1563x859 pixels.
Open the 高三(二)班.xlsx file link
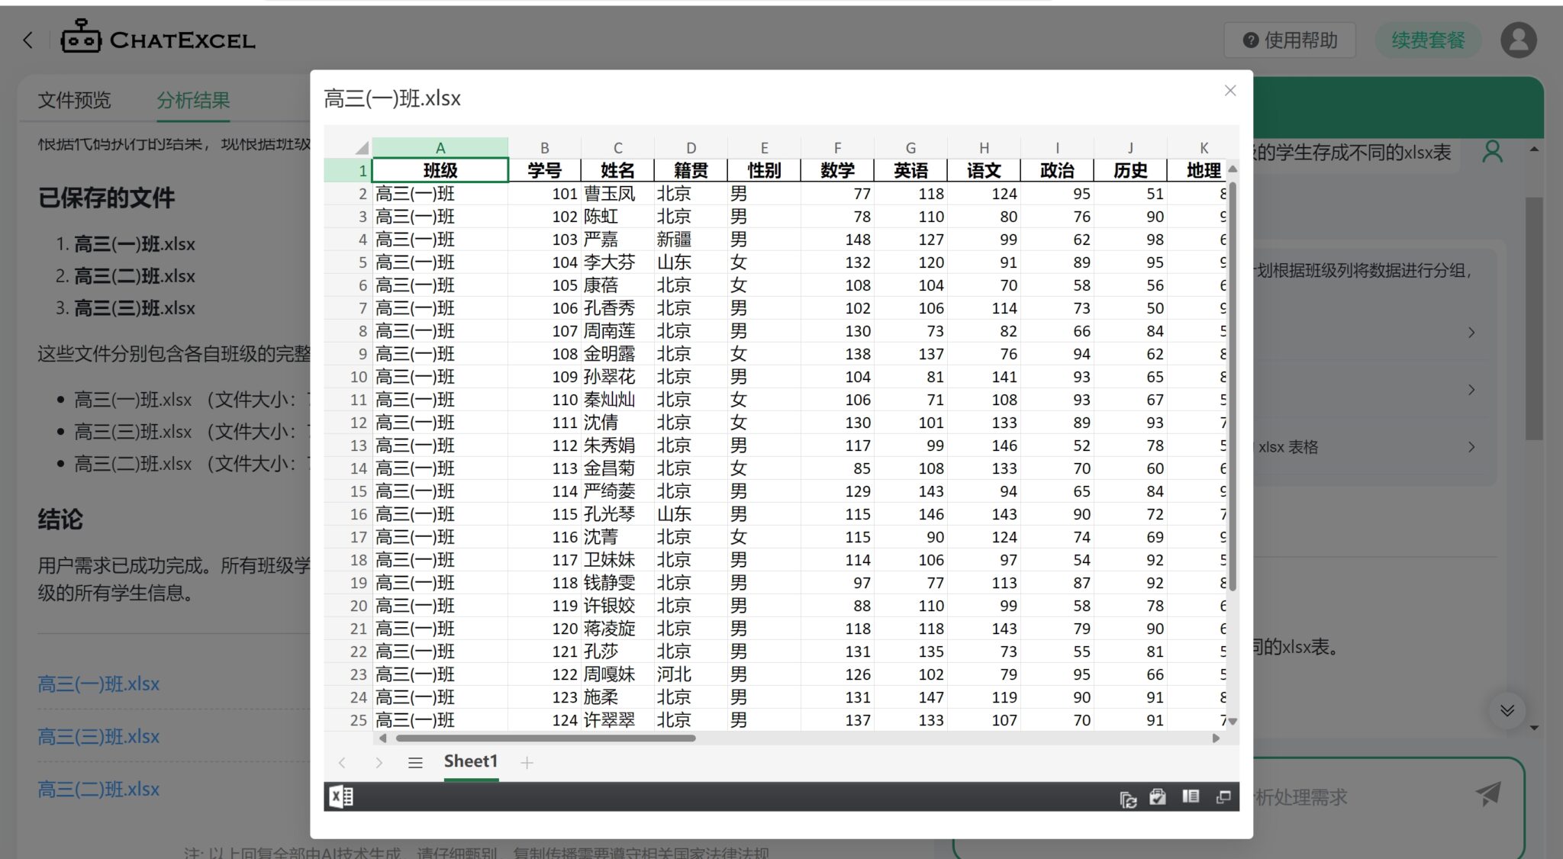[x=98, y=789]
